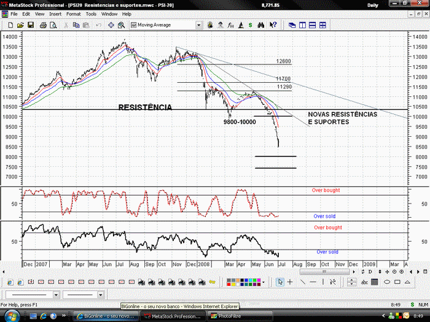Click the Windows Start orb

[12, 316]
